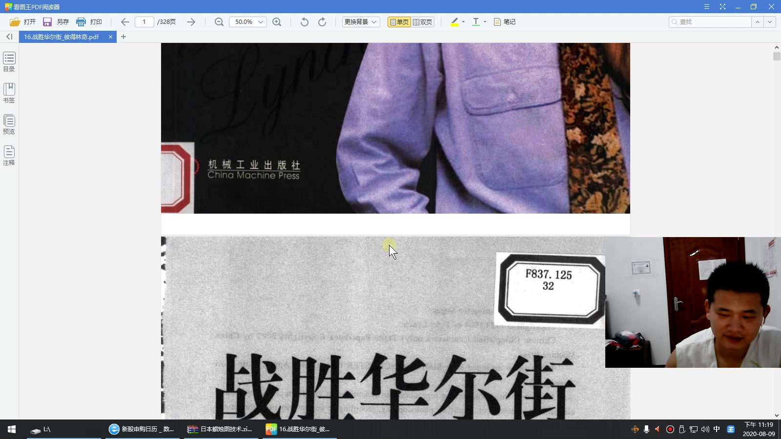This screenshot has height=439, width=781.
Task: Switch to 双页 double page view
Action: [423, 22]
